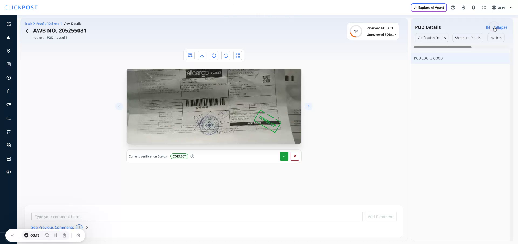
Task: Expand See Previous Comments section
Action: [52, 227]
